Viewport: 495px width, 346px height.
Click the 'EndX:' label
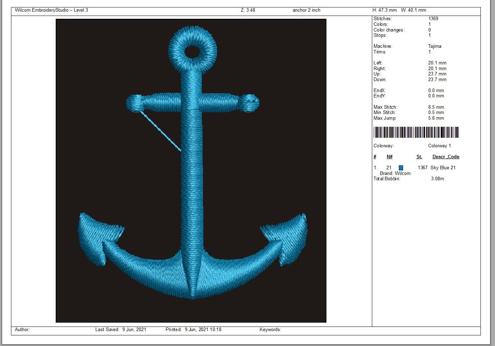379,91
